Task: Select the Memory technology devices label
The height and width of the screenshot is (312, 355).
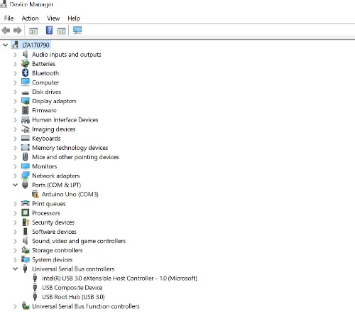Action: [x=70, y=148]
